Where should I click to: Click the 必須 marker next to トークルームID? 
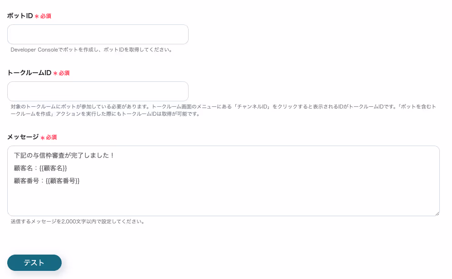64,73
